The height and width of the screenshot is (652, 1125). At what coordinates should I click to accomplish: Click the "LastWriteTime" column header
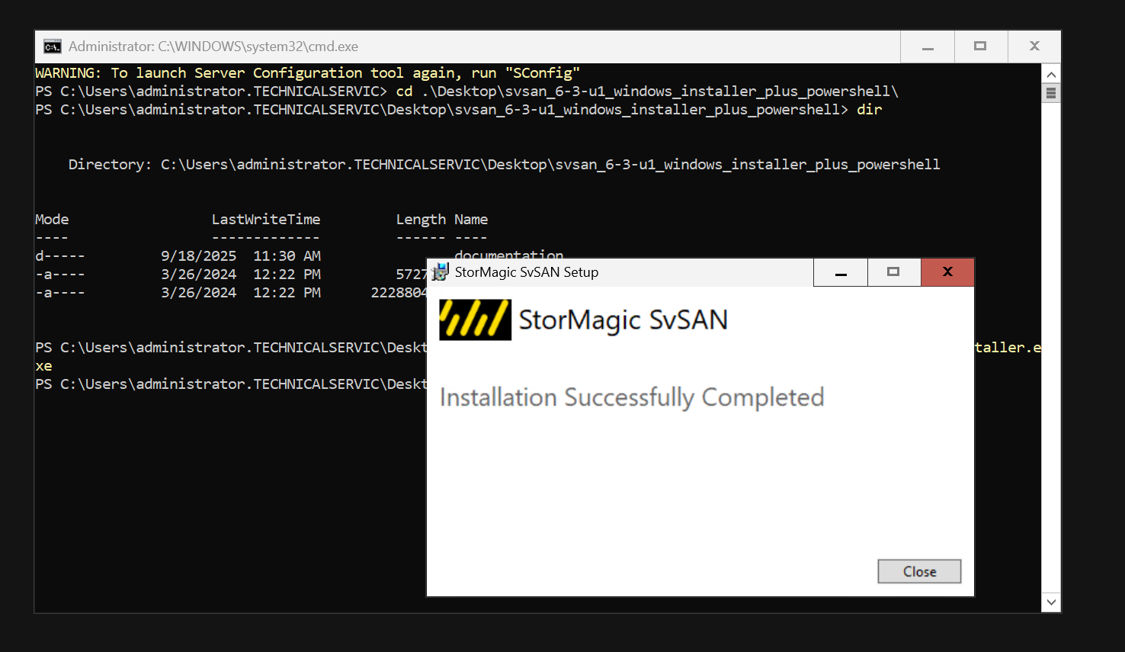(x=266, y=220)
